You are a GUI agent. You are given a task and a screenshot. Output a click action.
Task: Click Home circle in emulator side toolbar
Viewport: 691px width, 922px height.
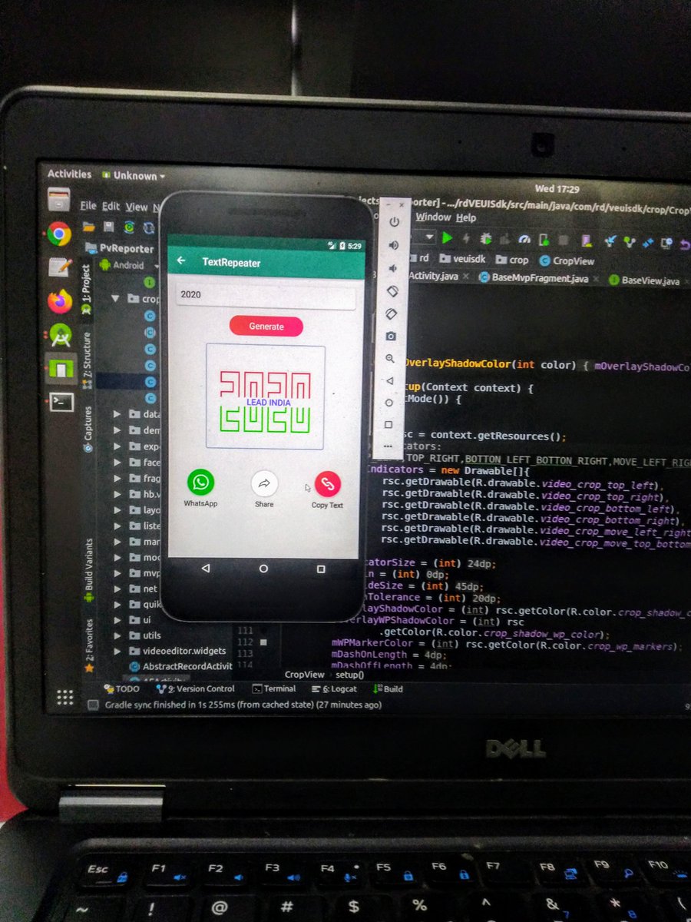pyautogui.click(x=389, y=403)
